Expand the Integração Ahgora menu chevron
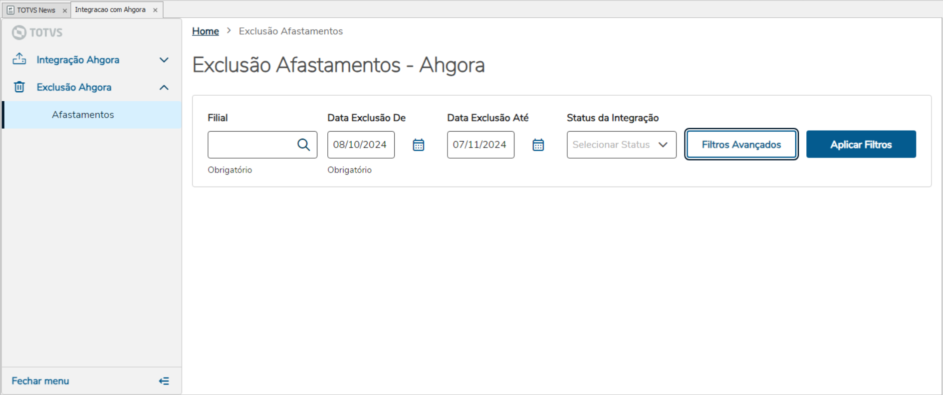 click(x=164, y=60)
